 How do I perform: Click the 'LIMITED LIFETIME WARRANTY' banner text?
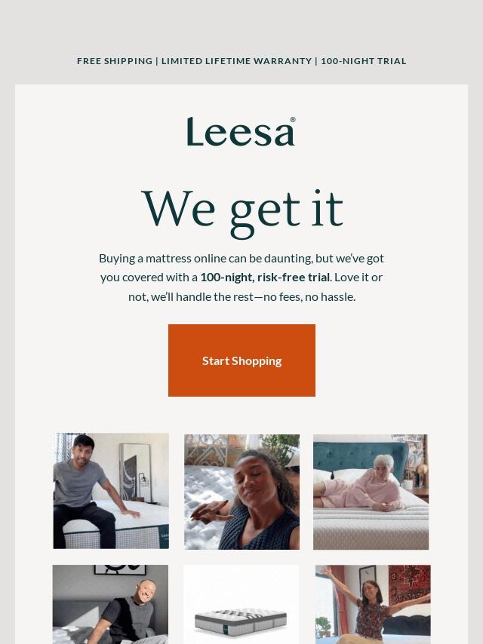coord(236,61)
